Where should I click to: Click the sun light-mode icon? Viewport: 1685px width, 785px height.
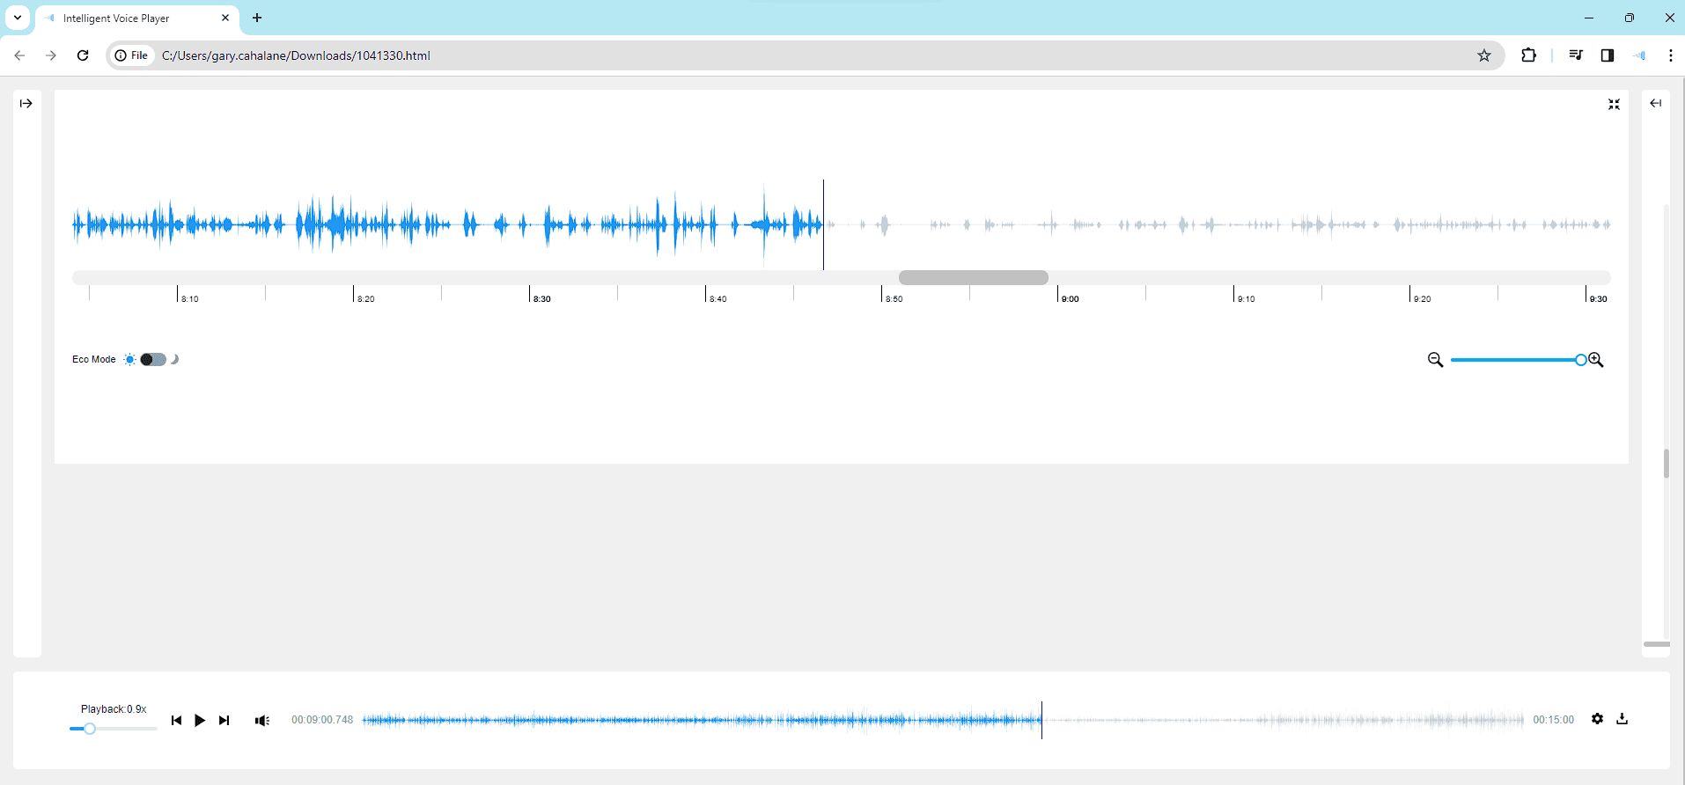(x=130, y=359)
